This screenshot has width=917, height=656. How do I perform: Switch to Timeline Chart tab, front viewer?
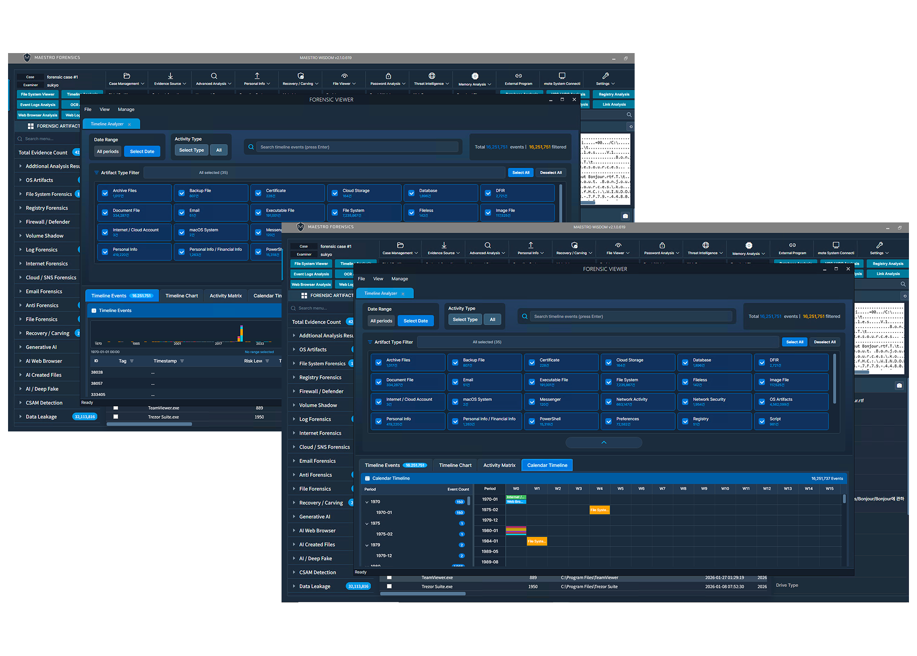[x=455, y=465]
